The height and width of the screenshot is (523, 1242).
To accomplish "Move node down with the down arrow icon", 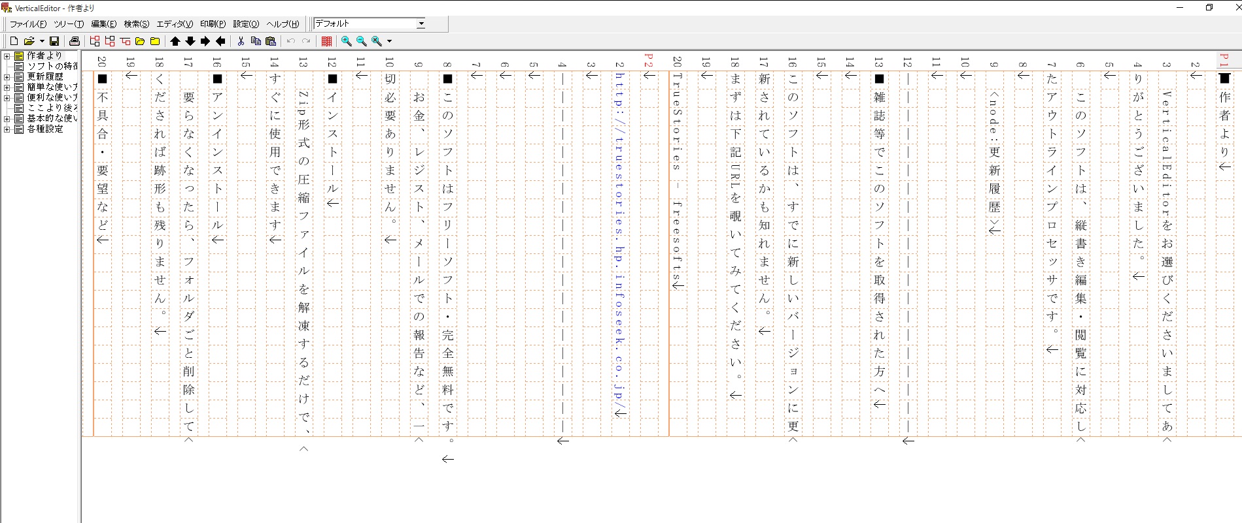I will pos(190,41).
